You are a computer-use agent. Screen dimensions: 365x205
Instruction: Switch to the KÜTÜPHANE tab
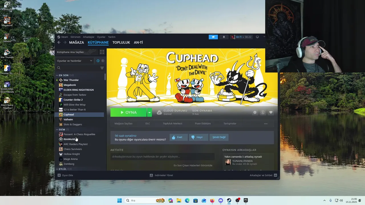click(98, 42)
